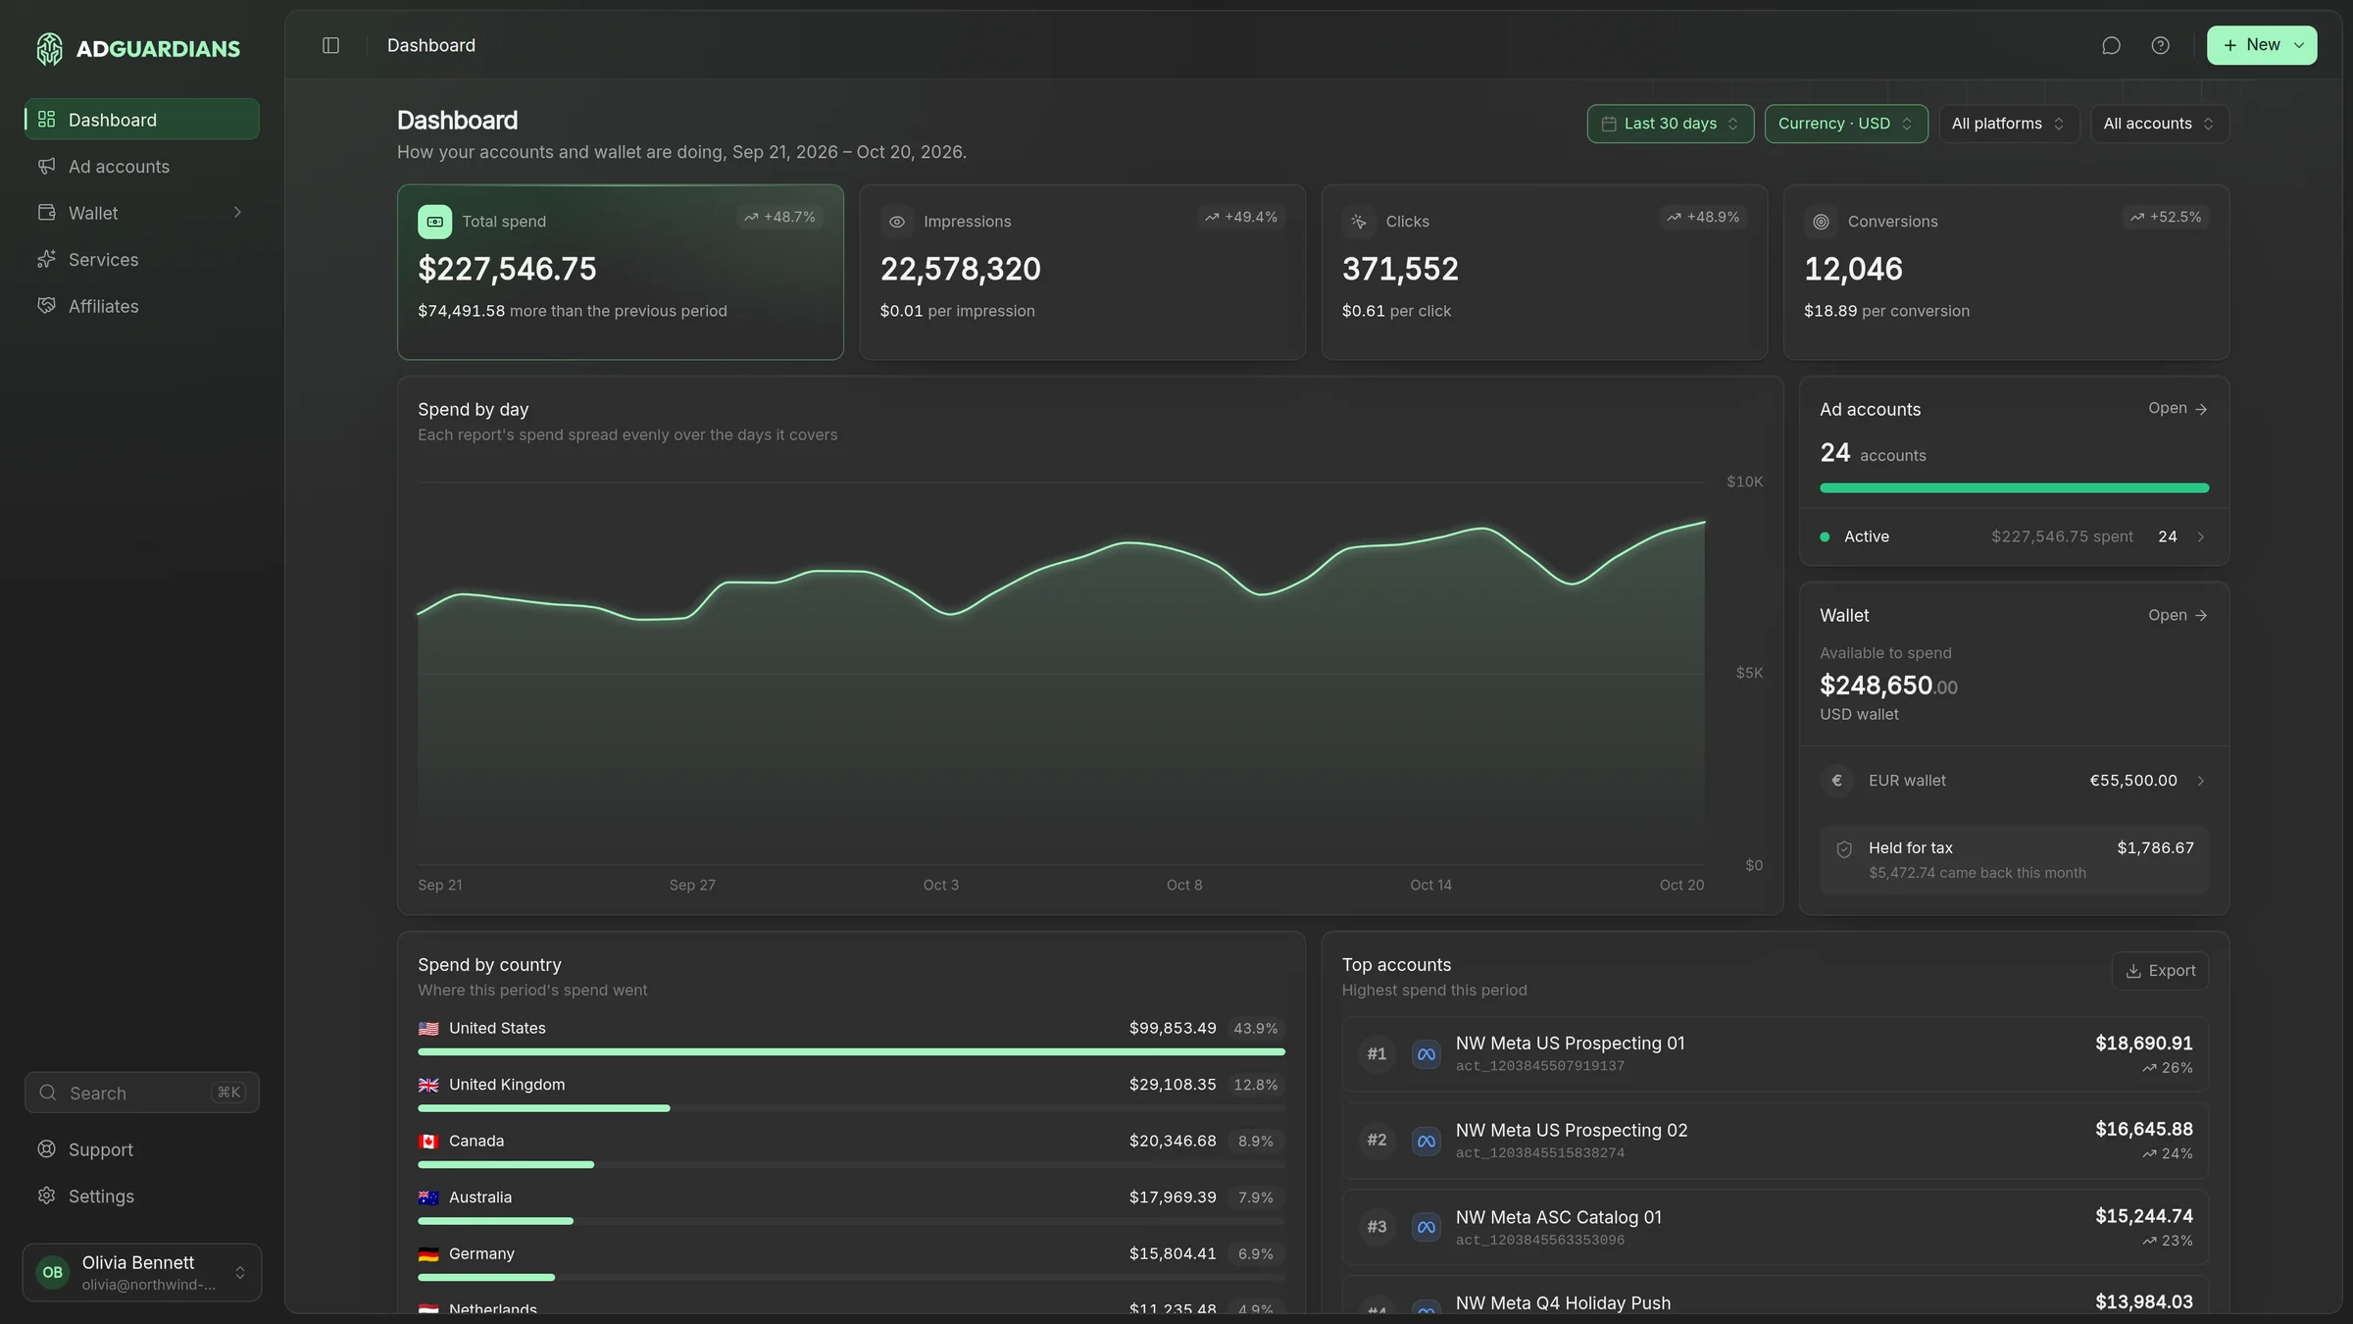This screenshot has width=2353, height=1324.
Task: Open the All platforms filter
Action: coord(2008,124)
